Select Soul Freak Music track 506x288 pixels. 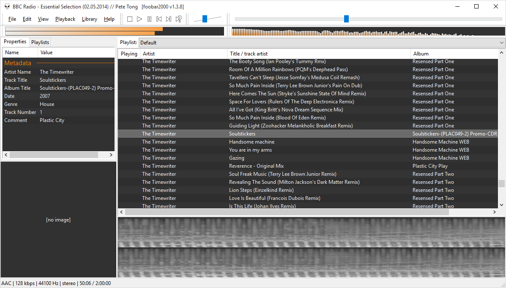pos(308,174)
